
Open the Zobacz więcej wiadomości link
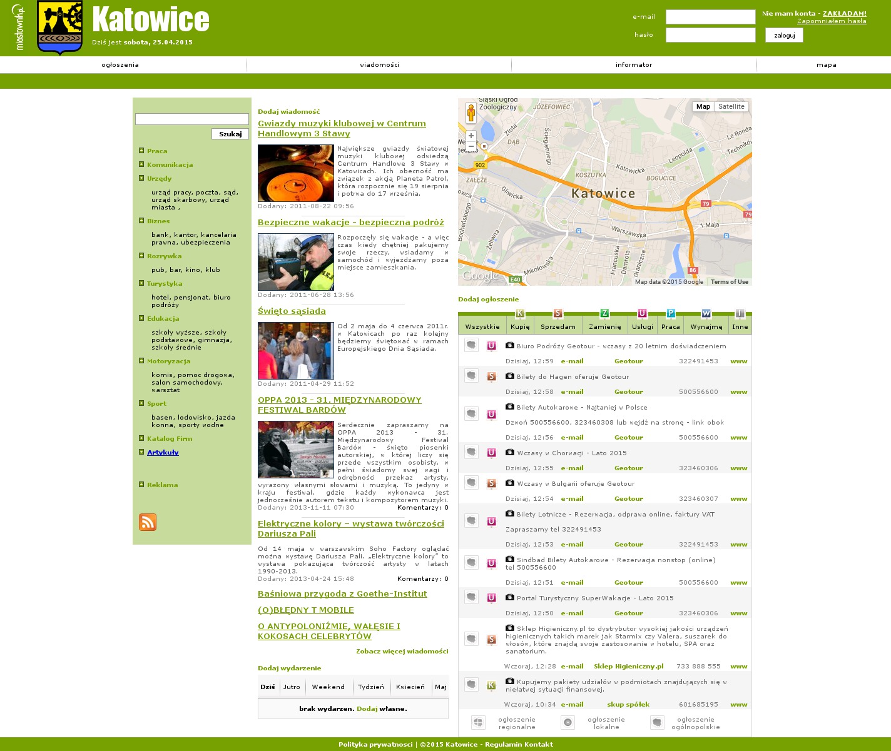coord(402,652)
